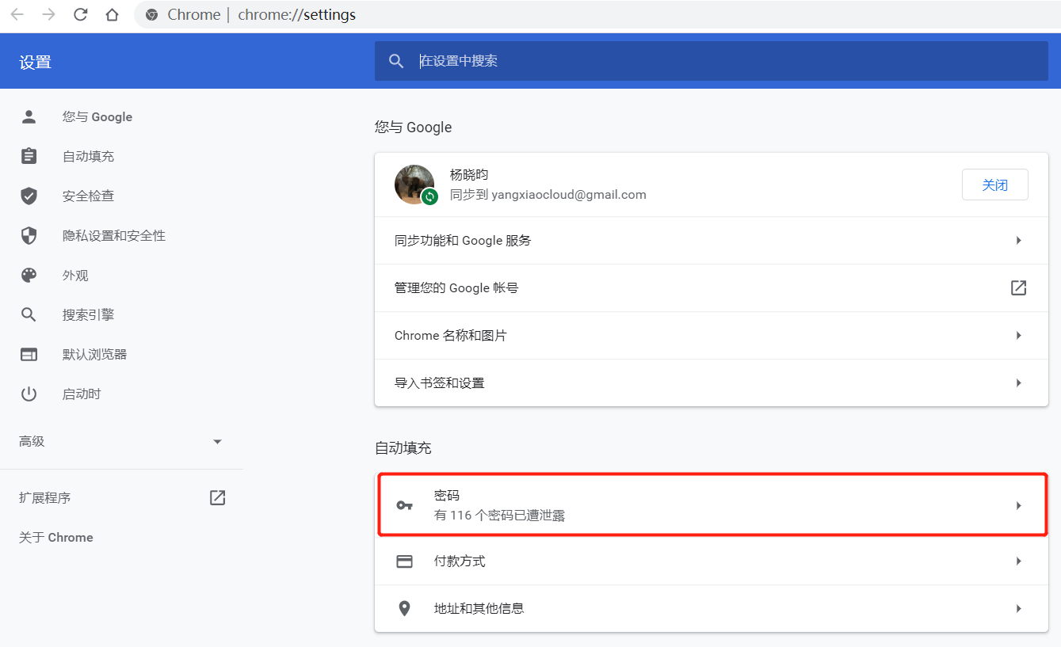Viewport: 1061px width, 647px height.
Task: Click Chrome 名称和图片 label
Action: [x=450, y=335]
